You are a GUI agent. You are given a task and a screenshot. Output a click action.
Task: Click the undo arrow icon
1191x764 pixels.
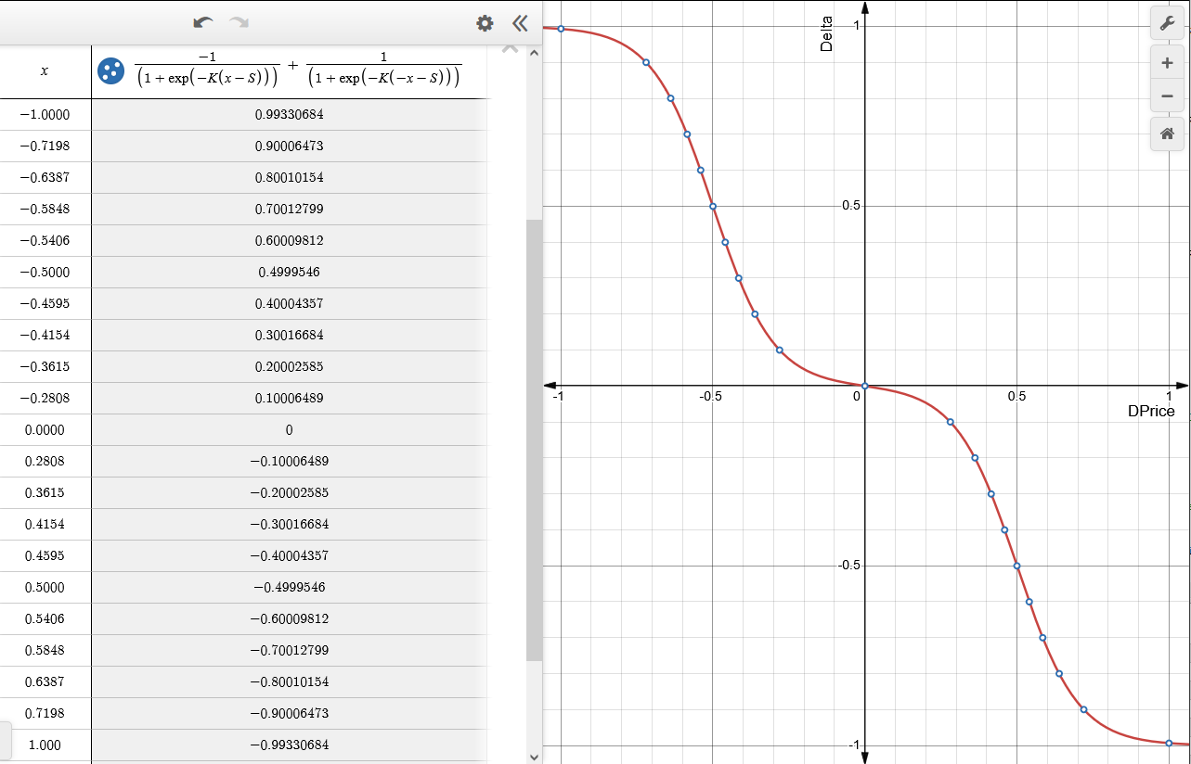click(x=202, y=22)
